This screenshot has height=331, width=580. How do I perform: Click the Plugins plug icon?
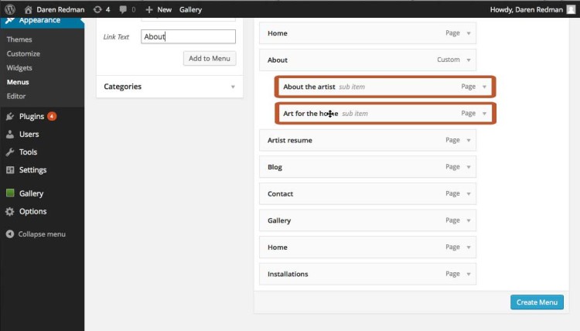pos(10,117)
